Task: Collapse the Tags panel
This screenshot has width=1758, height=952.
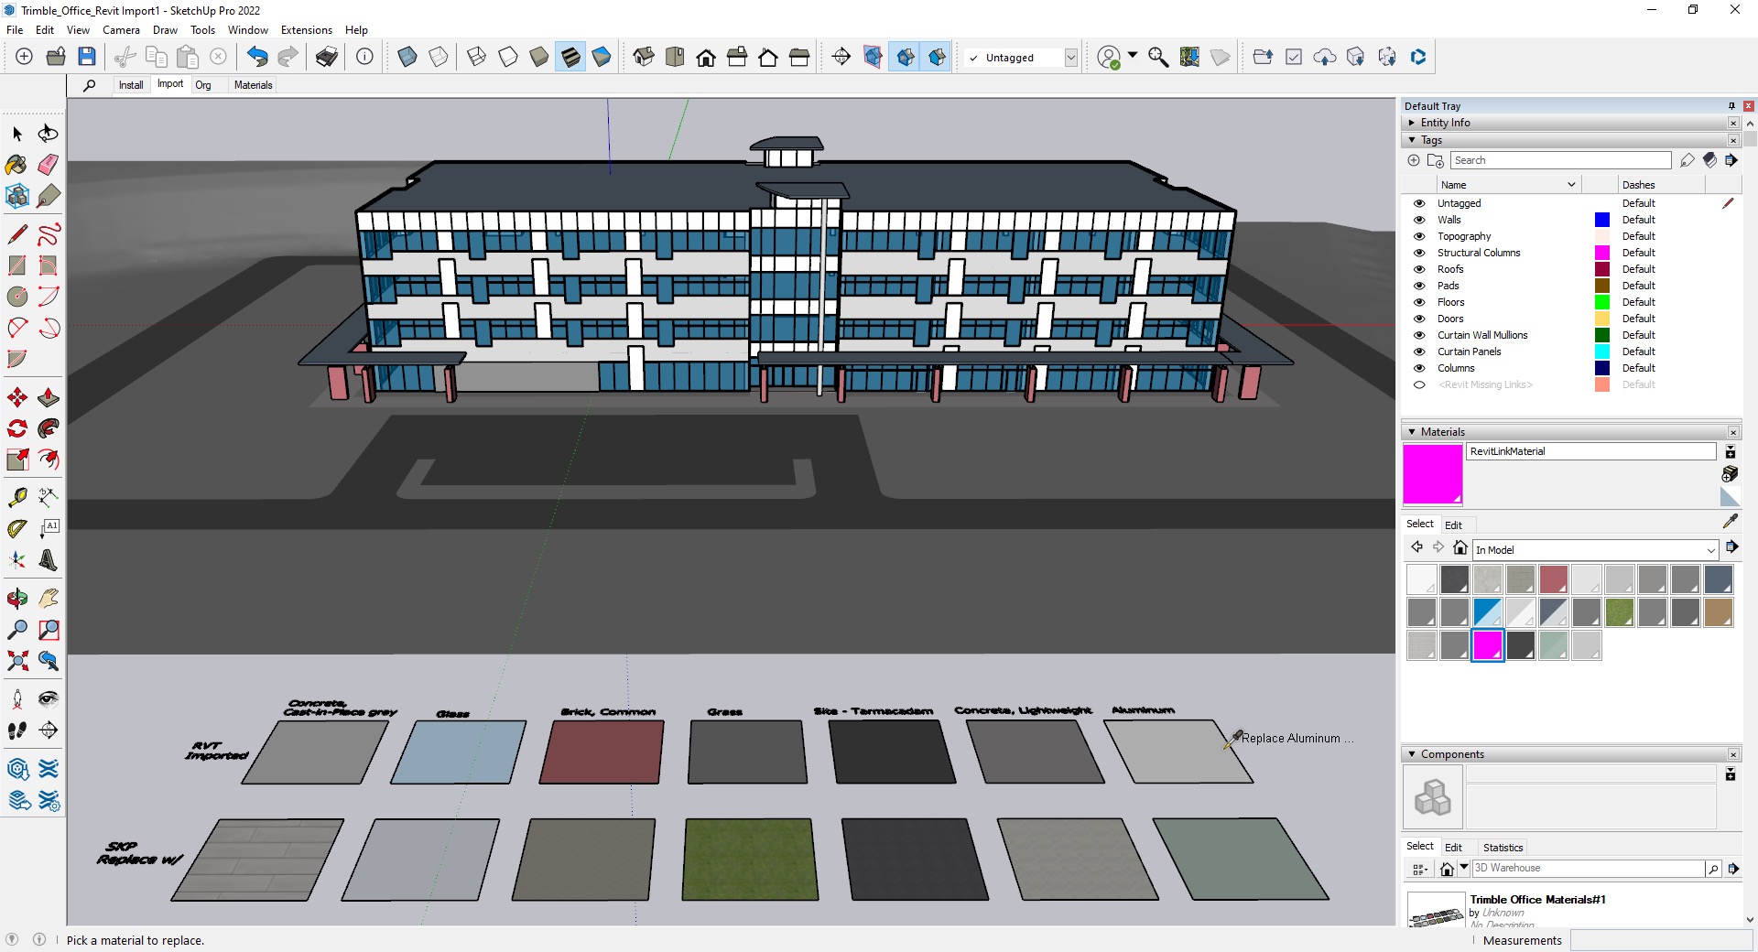Action: (x=1413, y=140)
